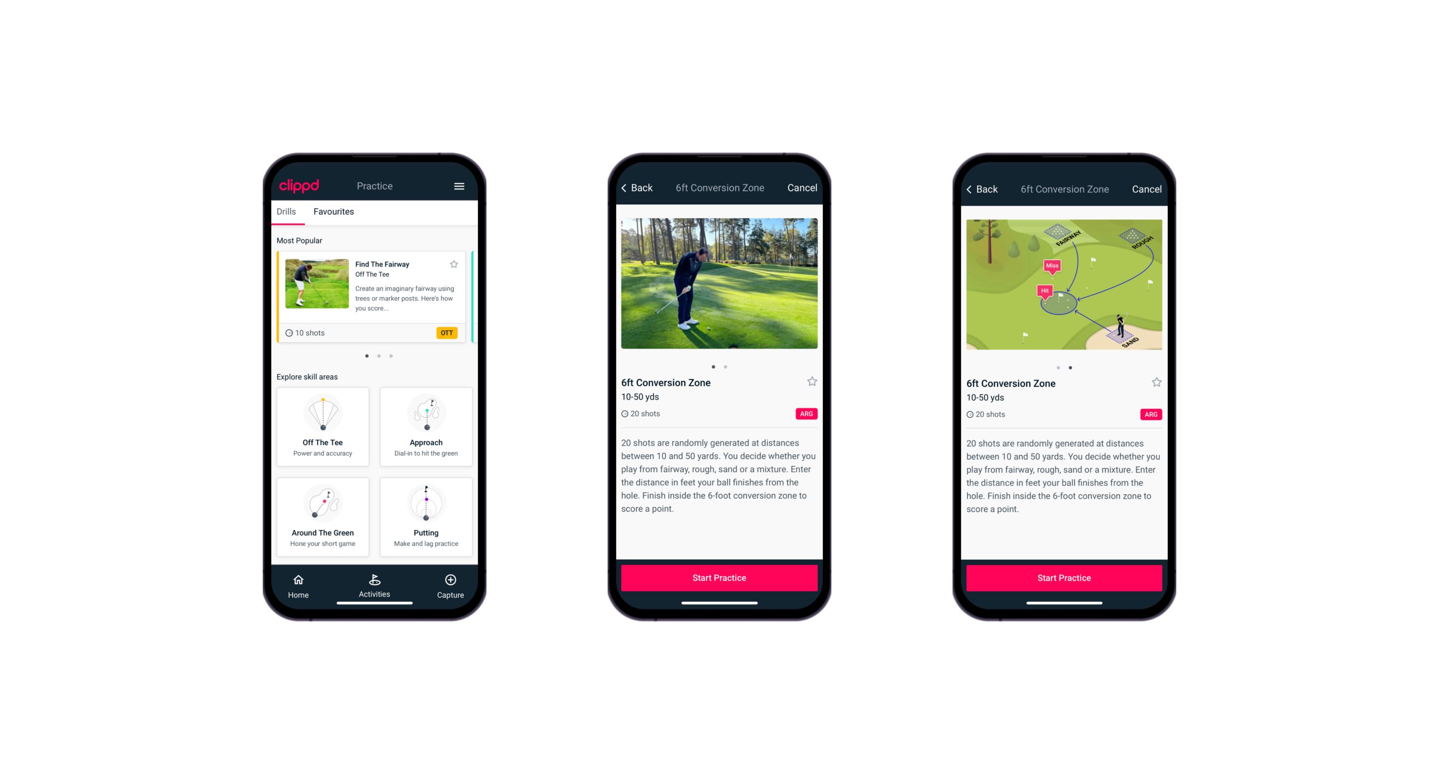Tap the star icon on 6ft Conversion Zone
The height and width of the screenshot is (774, 1439).
point(811,383)
